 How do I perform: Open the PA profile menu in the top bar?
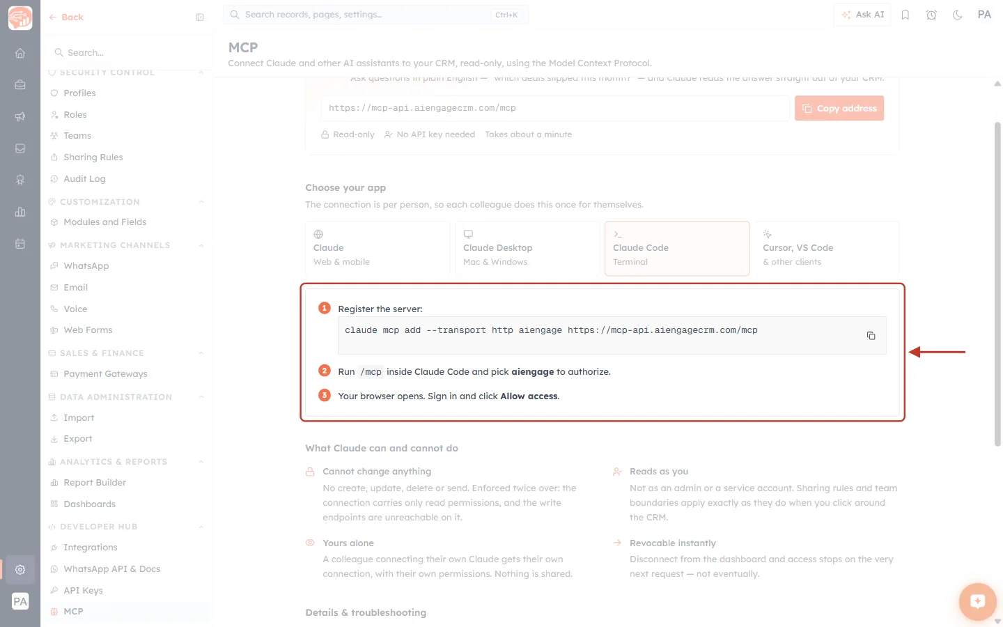pos(984,15)
